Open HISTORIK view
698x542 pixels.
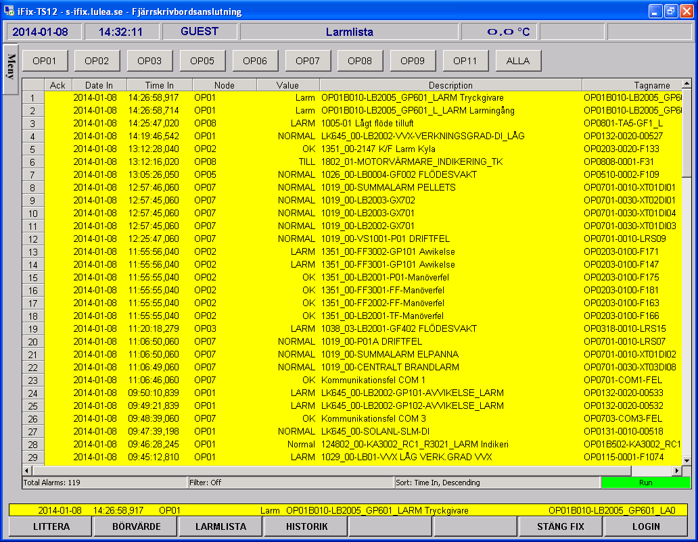tap(306, 526)
